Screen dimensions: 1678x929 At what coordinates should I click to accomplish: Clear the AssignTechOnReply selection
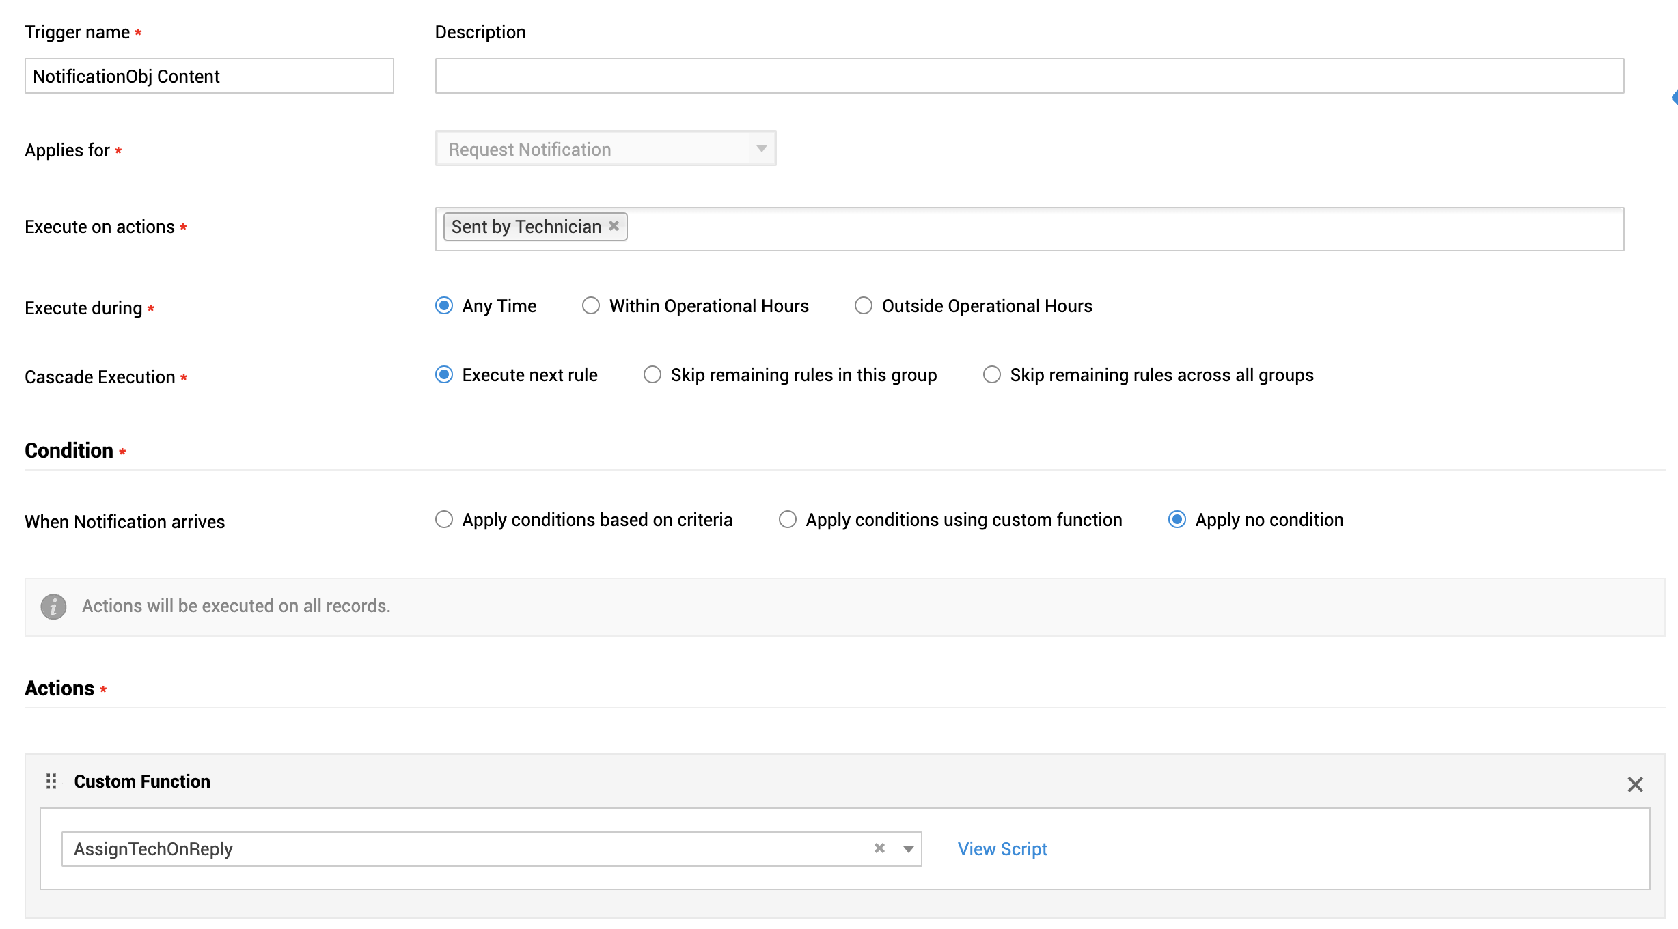click(879, 848)
